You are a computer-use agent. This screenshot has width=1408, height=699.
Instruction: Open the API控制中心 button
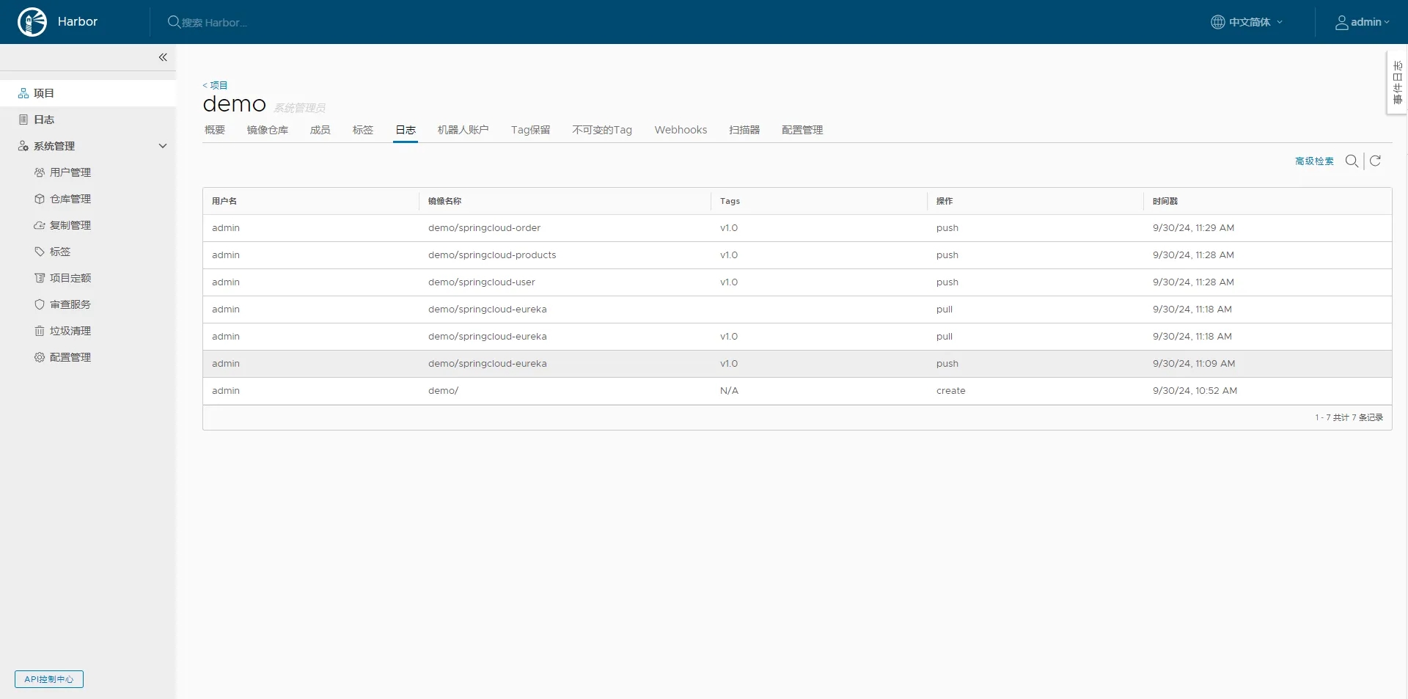tap(49, 679)
